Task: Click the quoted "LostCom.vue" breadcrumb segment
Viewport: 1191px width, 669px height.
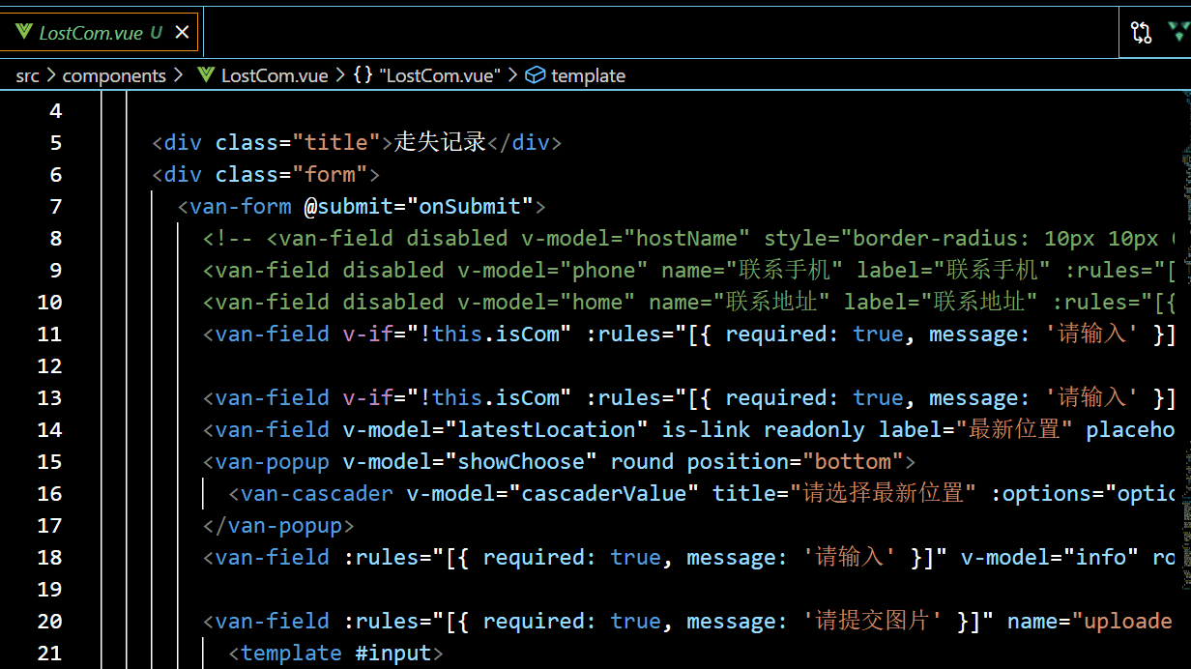Action: (x=440, y=75)
